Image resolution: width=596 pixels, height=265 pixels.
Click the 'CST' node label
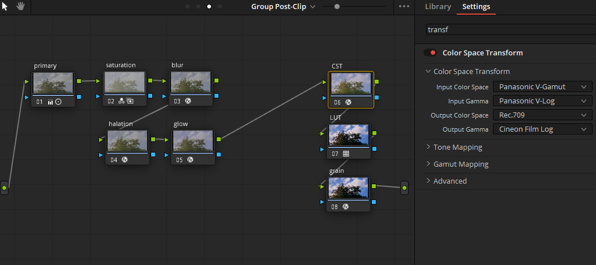pyautogui.click(x=337, y=66)
